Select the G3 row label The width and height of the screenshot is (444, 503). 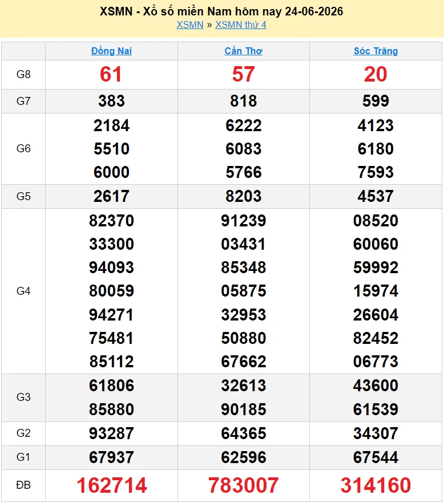(23, 397)
